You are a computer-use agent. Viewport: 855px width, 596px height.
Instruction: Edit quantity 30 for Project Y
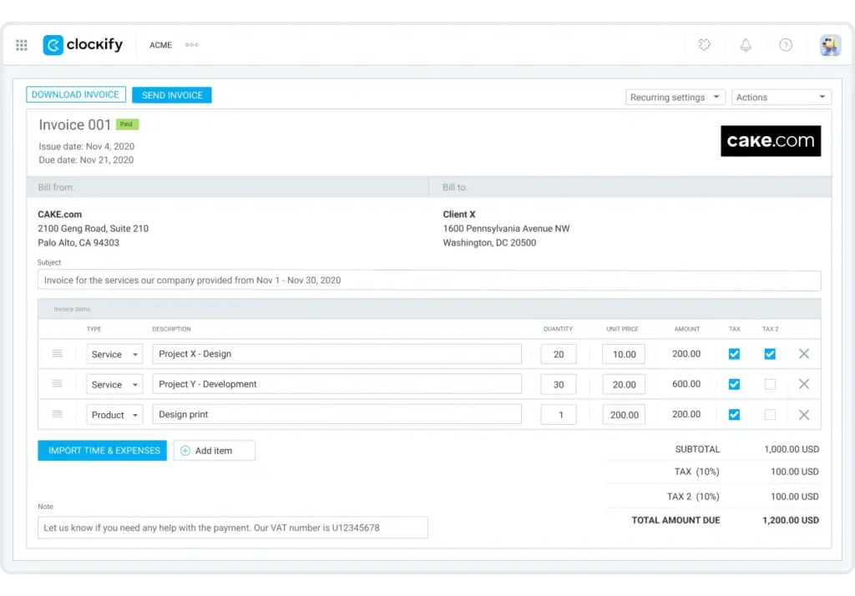coord(559,385)
